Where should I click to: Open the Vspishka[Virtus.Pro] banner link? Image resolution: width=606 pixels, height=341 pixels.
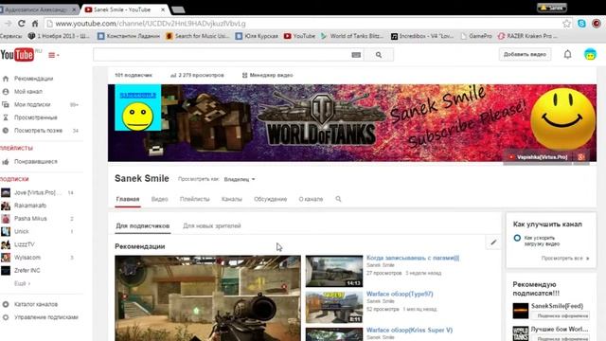pyautogui.click(x=539, y=157)
